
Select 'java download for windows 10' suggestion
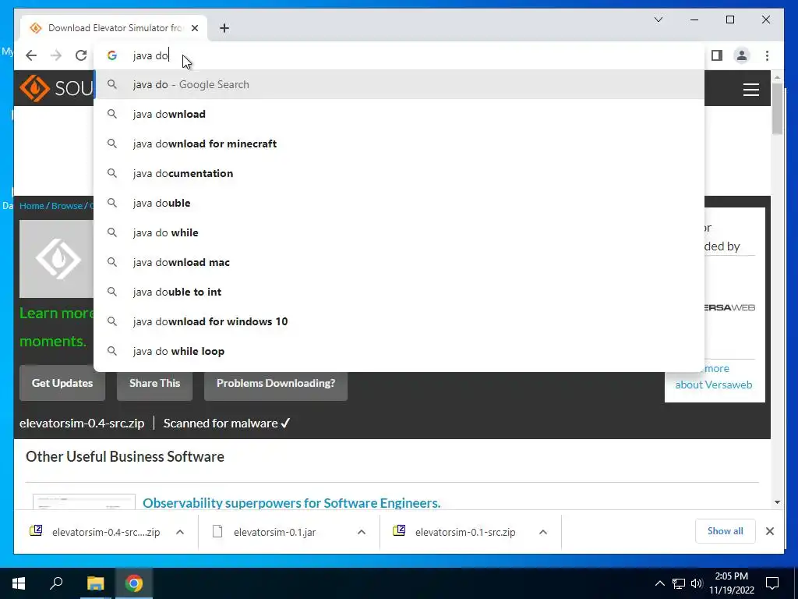399,321
